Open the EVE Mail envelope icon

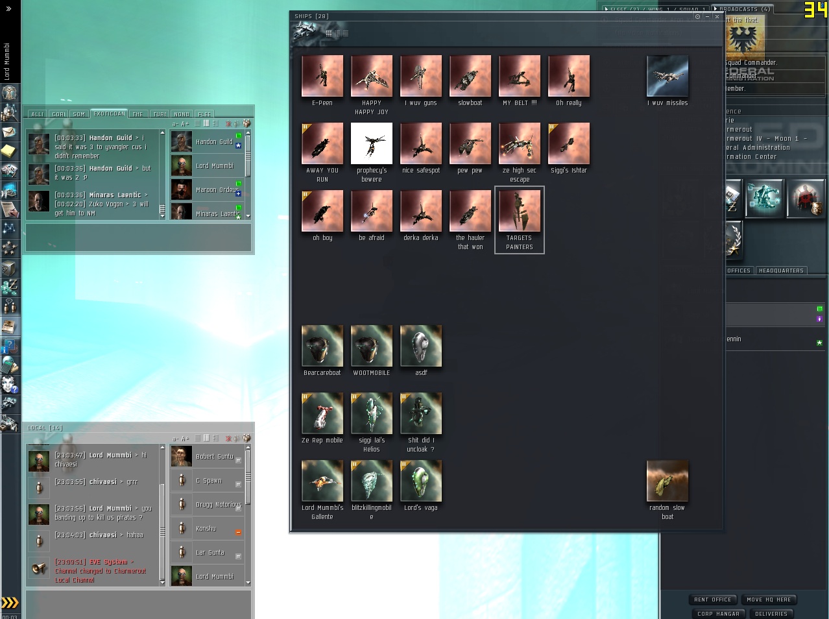tap(10, 132)
